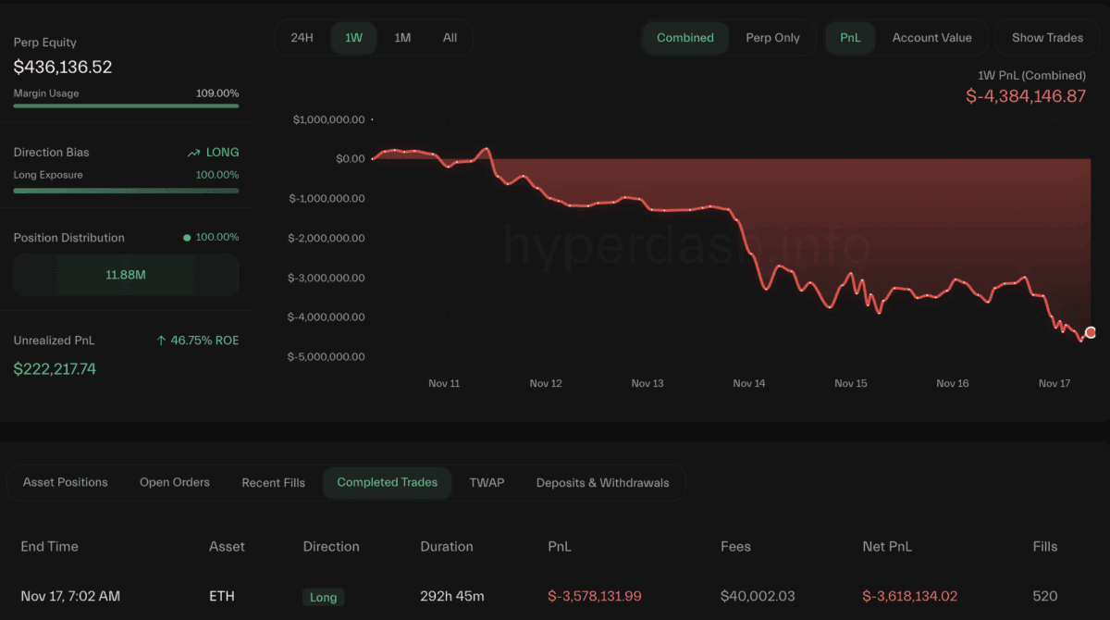1110x620 pixels.
Task: Open the Asset Positions tab
Action: (65, 482)
